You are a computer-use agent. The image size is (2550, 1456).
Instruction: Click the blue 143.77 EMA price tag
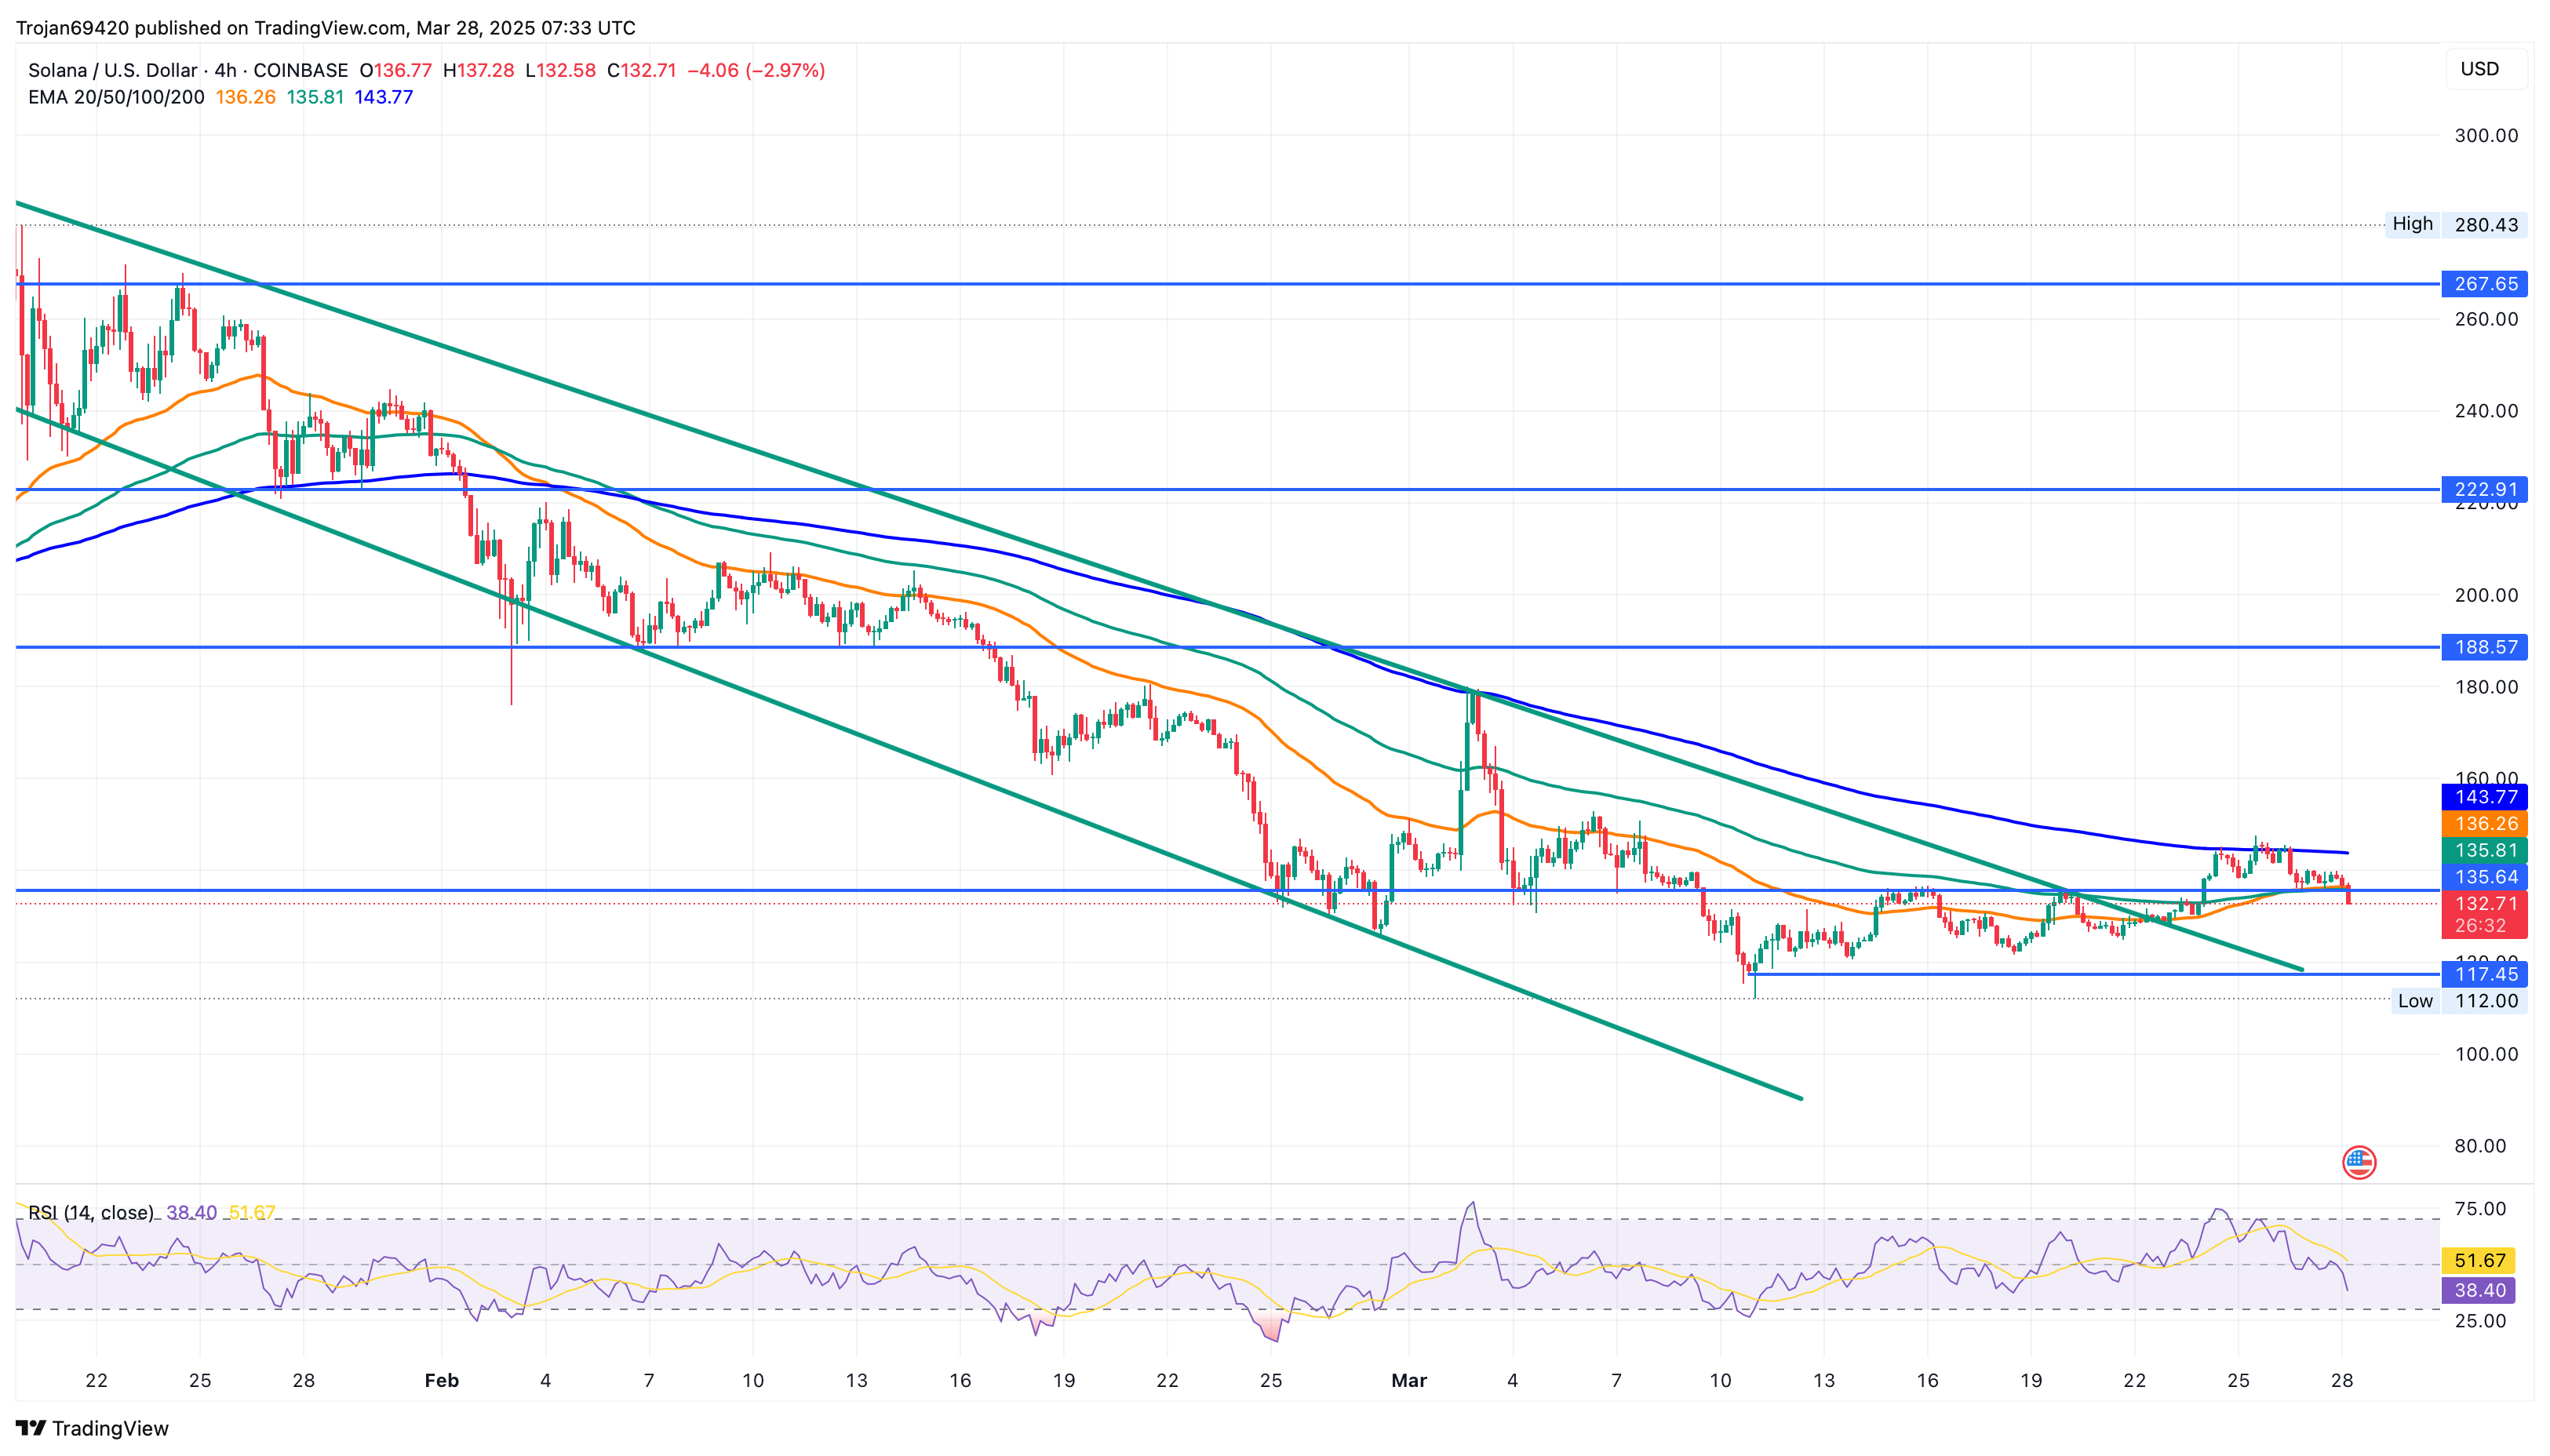(2484, 797)
